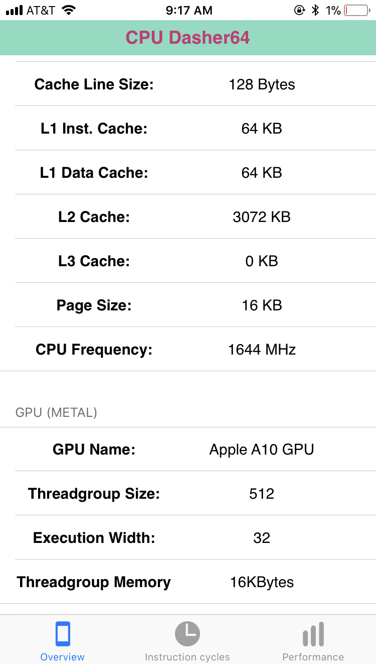Viewport: 376px width, 670px height.
Task: Switch to Performance tab label
Action: pos(313,657)
